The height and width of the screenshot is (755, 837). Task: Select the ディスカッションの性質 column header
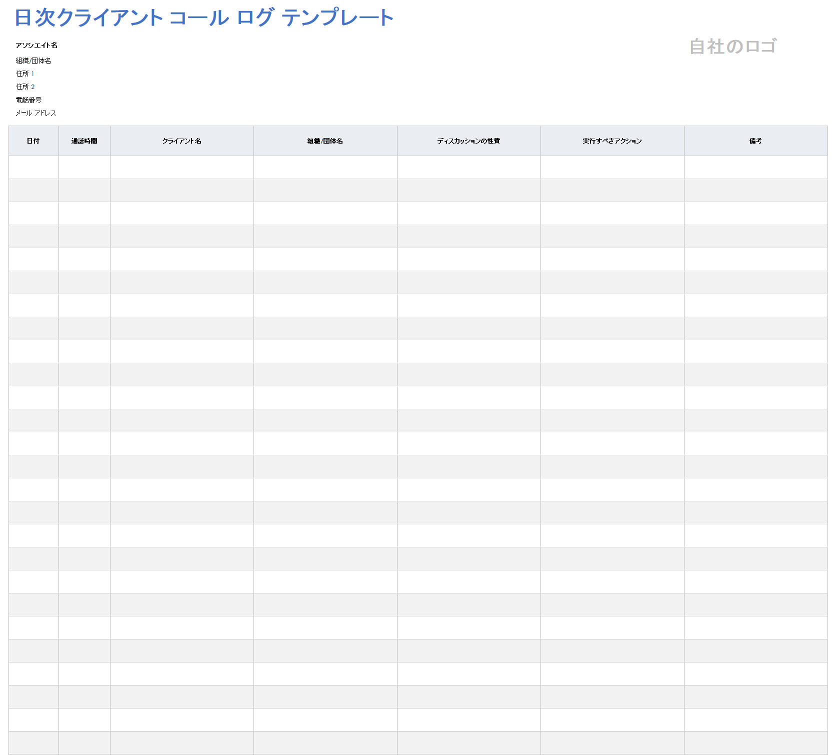pos(469,141)
